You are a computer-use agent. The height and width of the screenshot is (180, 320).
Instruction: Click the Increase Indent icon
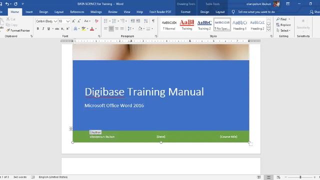pos(138,21)
